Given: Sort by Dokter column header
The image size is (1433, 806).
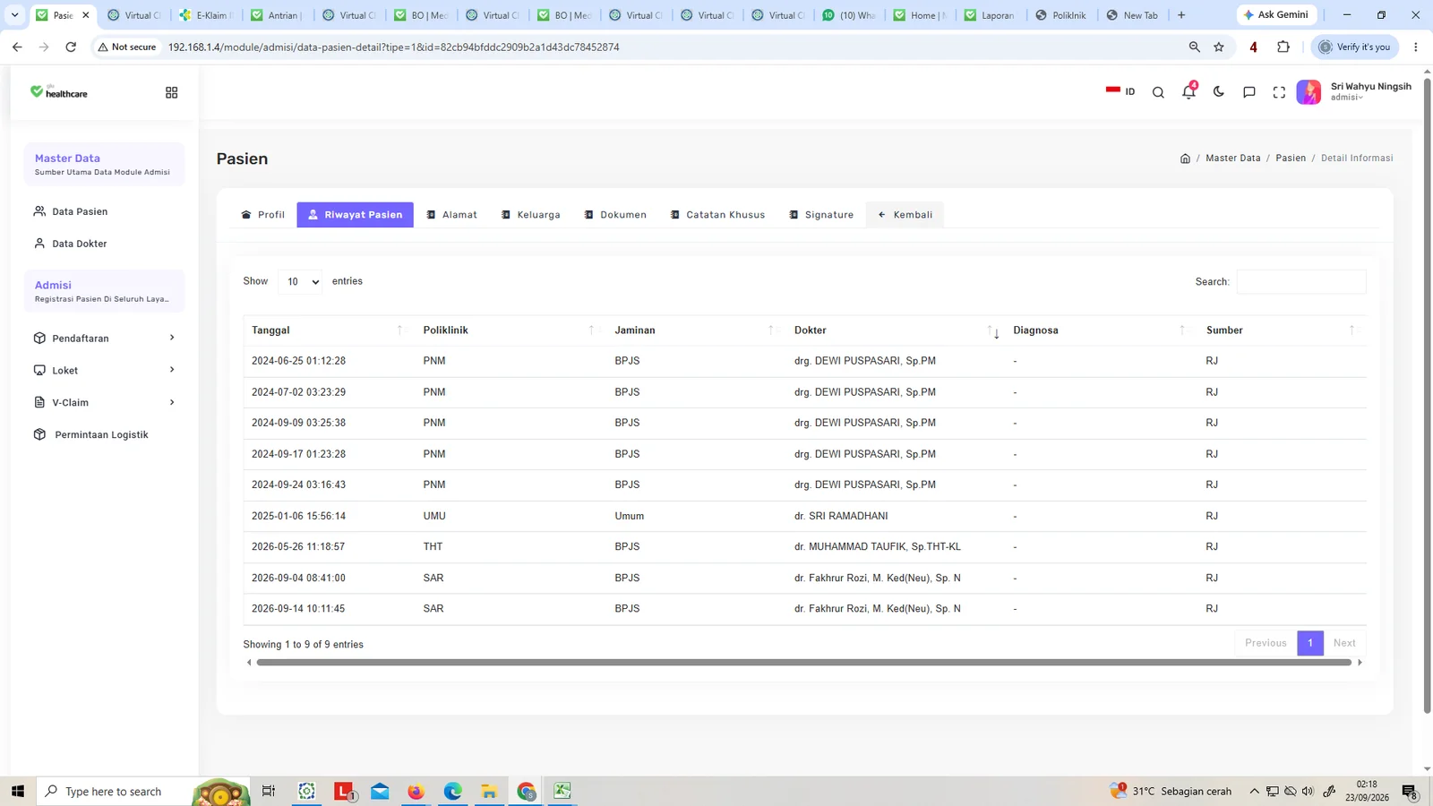Looking at the screenshot, I should [896, 330].
